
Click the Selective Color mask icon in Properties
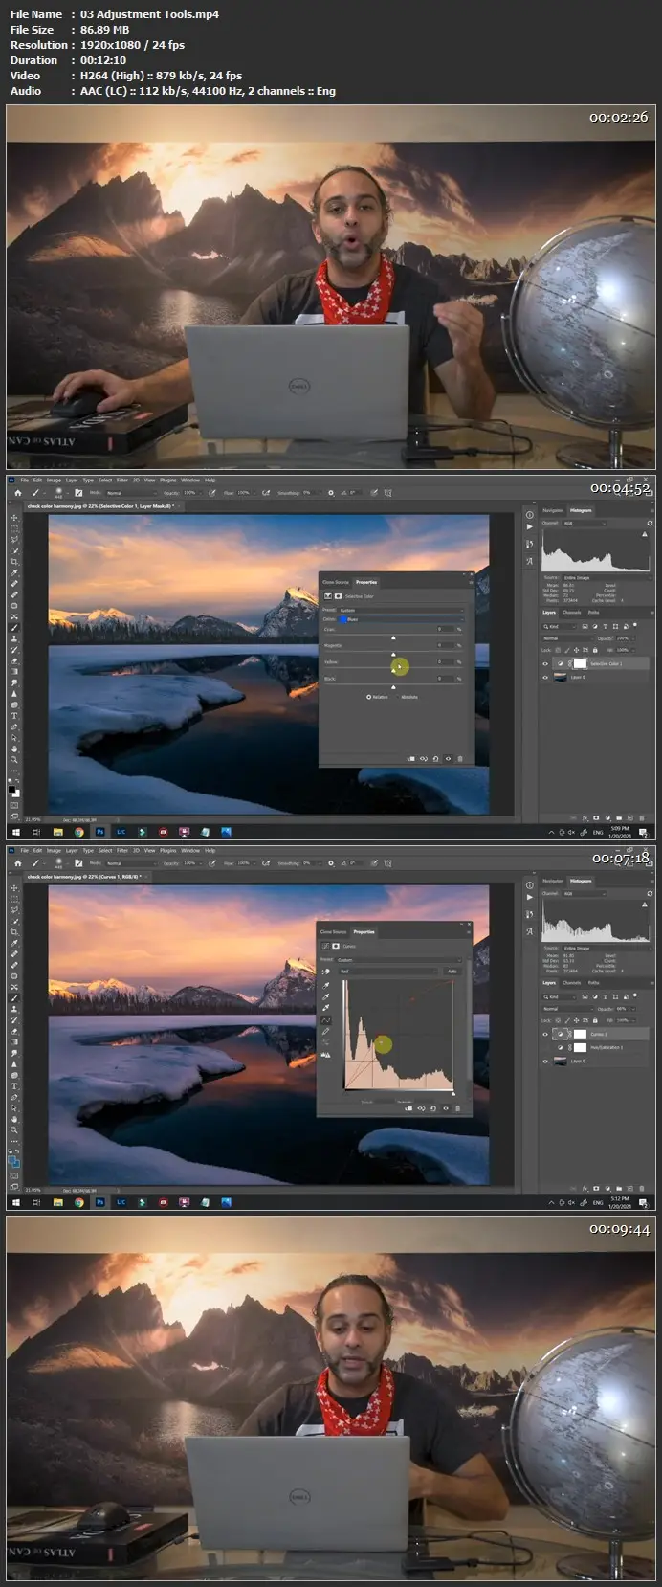(x=338, y=596)
